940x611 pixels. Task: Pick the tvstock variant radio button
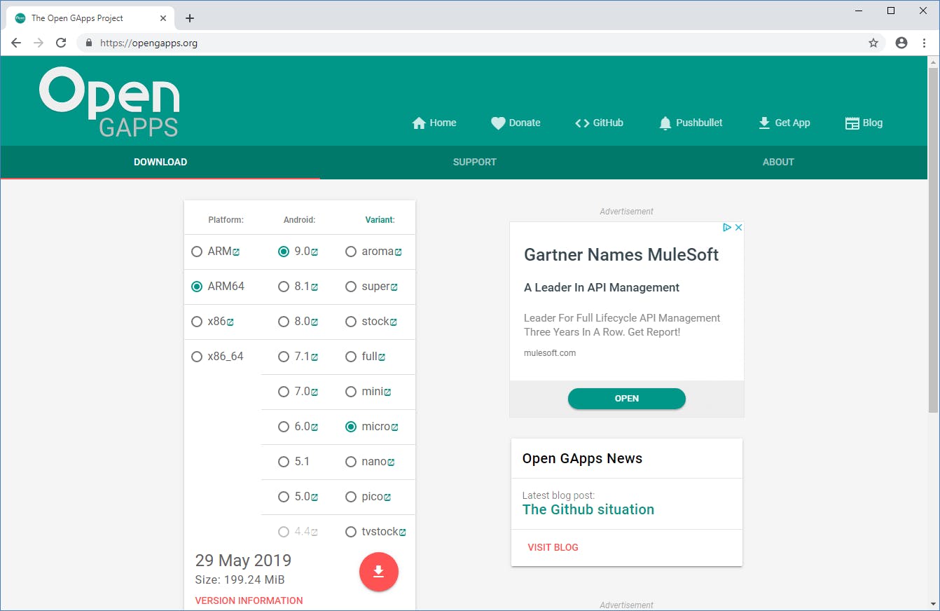click(x=351, y=532)
